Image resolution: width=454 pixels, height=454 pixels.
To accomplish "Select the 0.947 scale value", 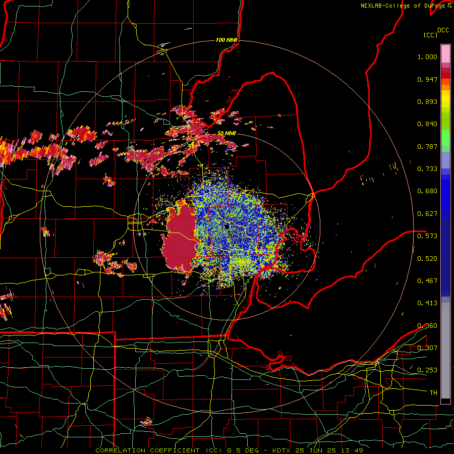I will (x=427, y=79).
